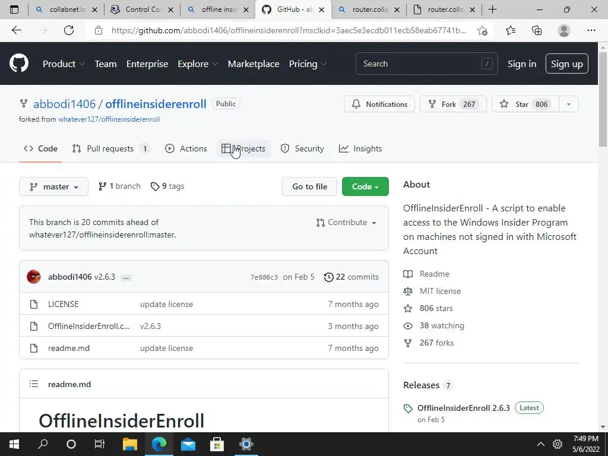Open taskbar Search magnifier

pyautogui.click(x=43, y=444)
